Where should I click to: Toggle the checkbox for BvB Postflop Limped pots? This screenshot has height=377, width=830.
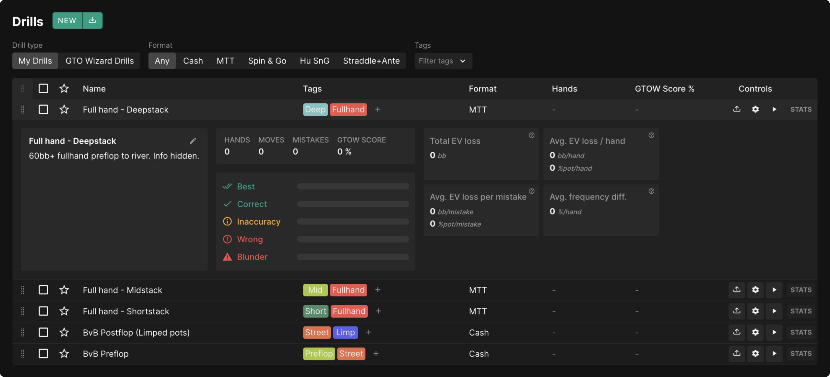click(43, 333)
